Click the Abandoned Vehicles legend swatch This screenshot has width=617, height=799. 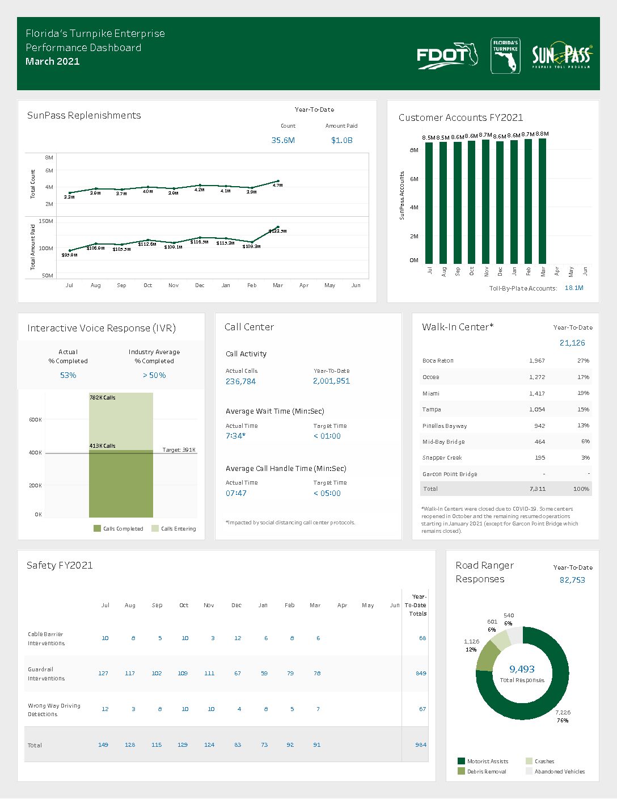click(x=529, y=771)
